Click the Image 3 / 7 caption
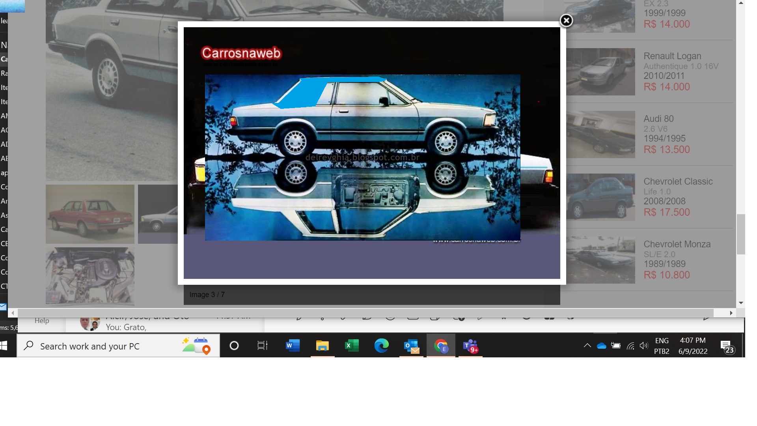Image resolution: width=757 pixels, height=426 pixels. coord(207,295)
